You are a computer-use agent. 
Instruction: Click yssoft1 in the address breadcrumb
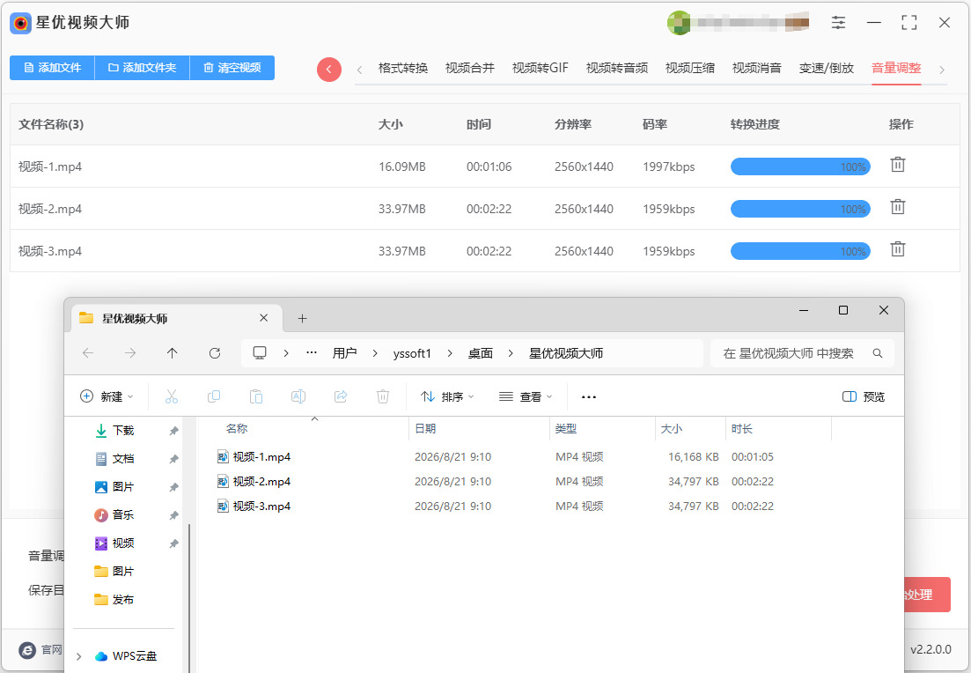(412, 353)
